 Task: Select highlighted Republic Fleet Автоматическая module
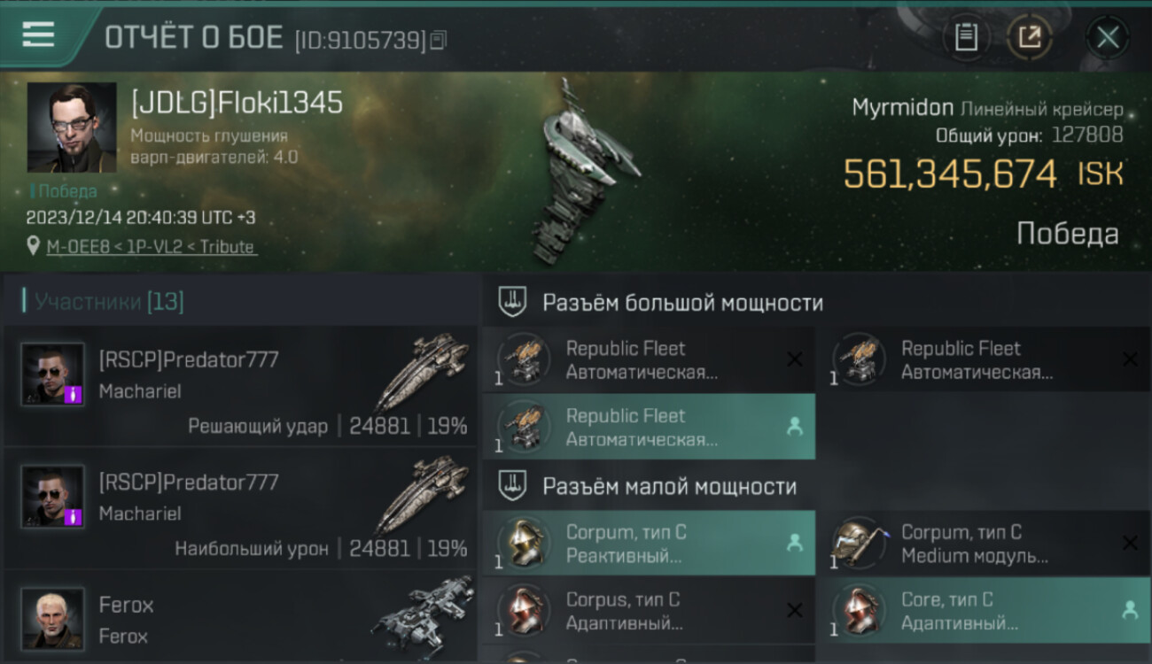click(649, 427)
